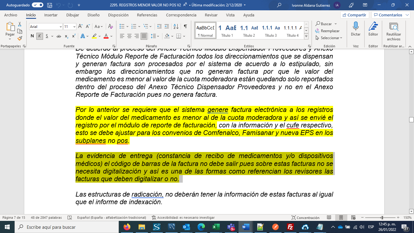Toggle justified alignment
414x233 pixels.
144,36
